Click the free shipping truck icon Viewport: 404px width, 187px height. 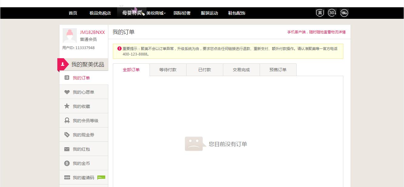344,13
